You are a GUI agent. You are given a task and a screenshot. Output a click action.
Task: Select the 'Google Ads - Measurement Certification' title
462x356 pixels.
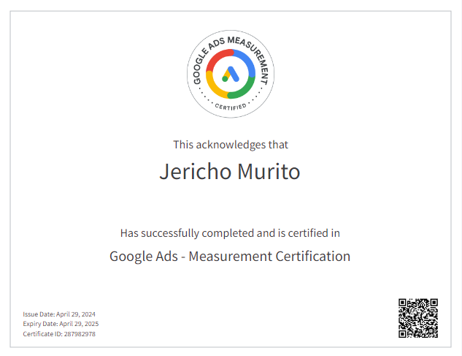[230, 256]
